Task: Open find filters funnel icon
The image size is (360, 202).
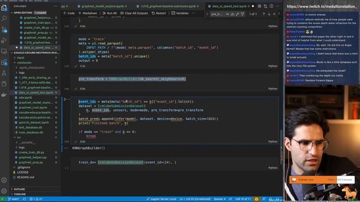Action: click(242, 14)
